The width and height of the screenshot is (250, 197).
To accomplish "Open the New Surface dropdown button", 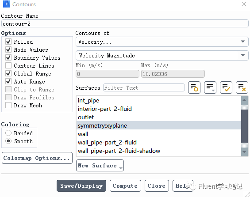I will point(100,166).
